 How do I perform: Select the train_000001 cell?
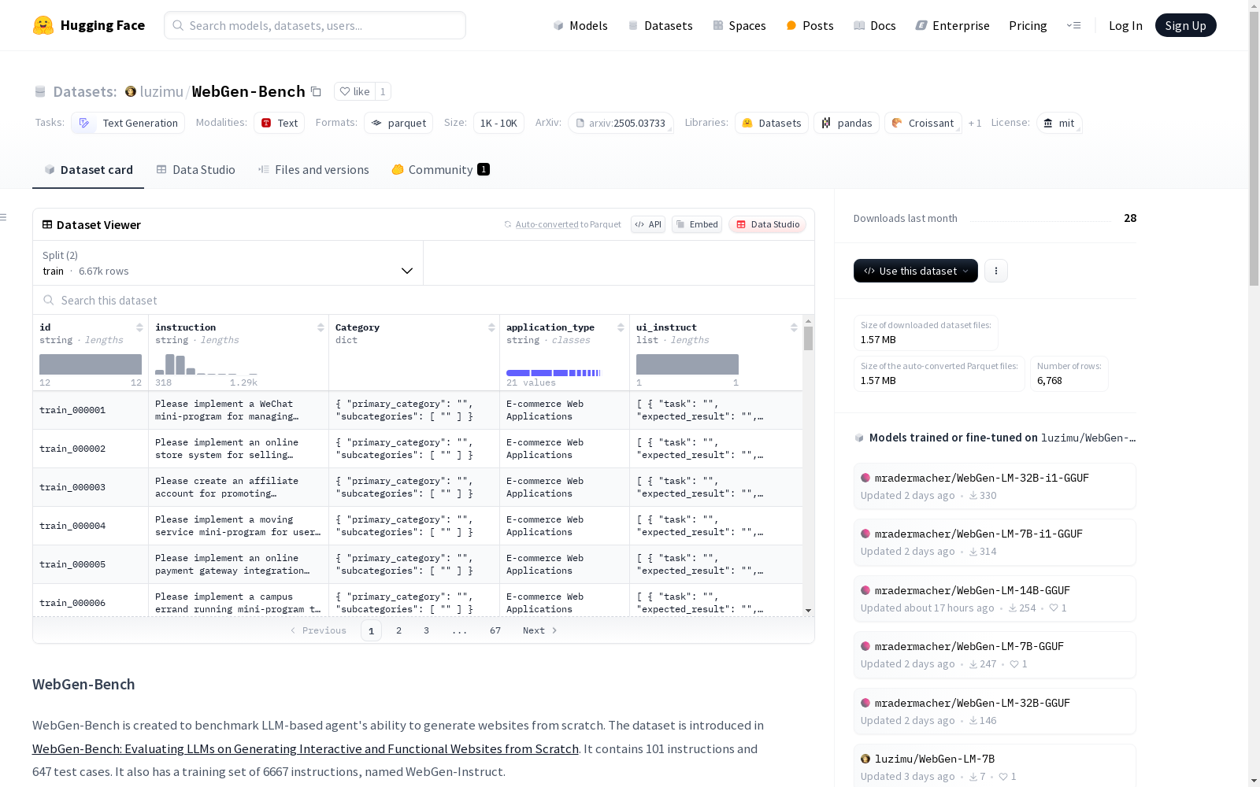point(91,410)
